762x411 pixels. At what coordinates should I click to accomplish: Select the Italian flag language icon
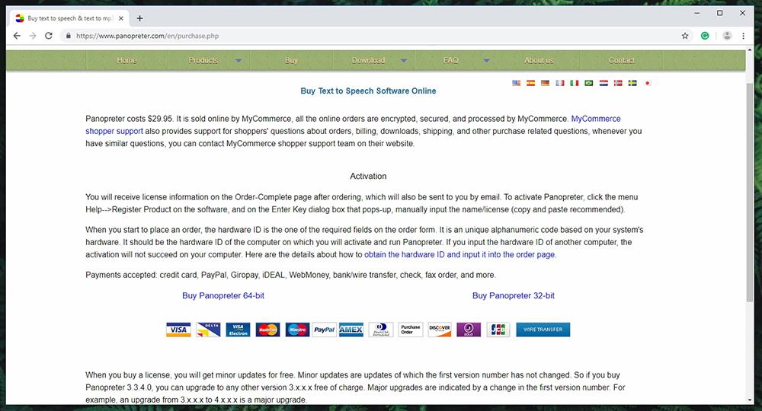[575, 83]
